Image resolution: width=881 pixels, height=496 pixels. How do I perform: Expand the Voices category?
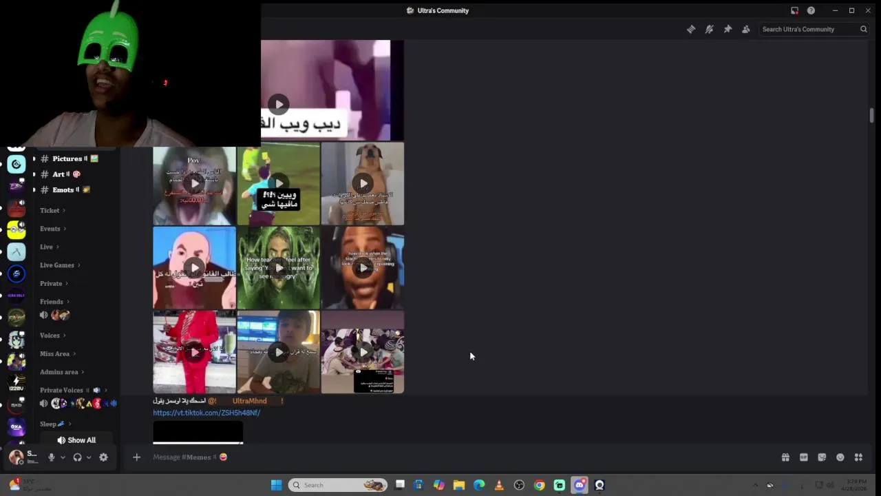coord(52,335)
